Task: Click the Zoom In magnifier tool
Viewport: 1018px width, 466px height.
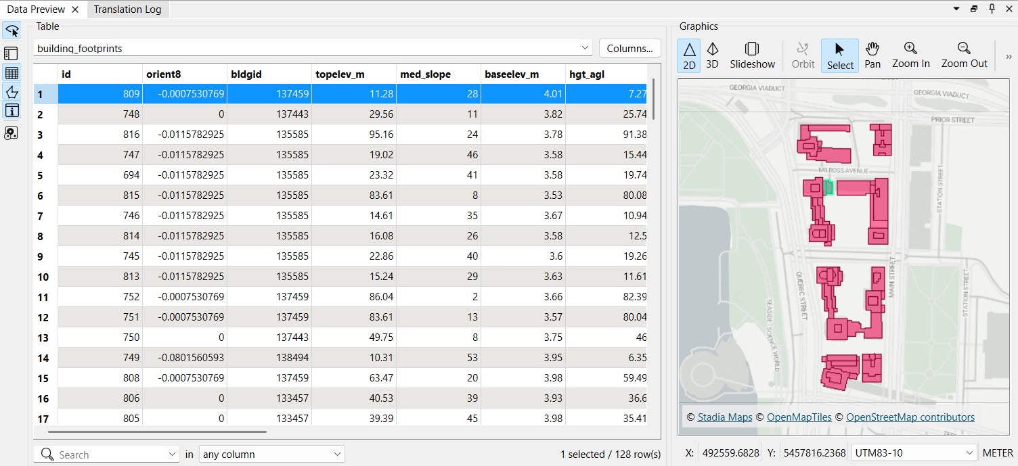Action: [910, 55]
